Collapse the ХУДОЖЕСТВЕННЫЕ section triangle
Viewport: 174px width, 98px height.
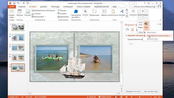pos(126,36)
